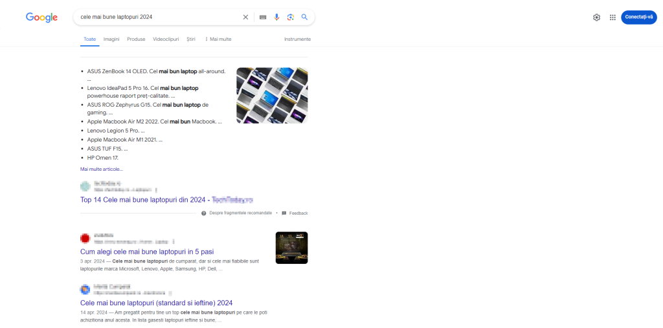Click the Conectați-vă sign-in button
The width and height of the screenshot is (663, 328).
pyautogui.click(x=639, y=17)
